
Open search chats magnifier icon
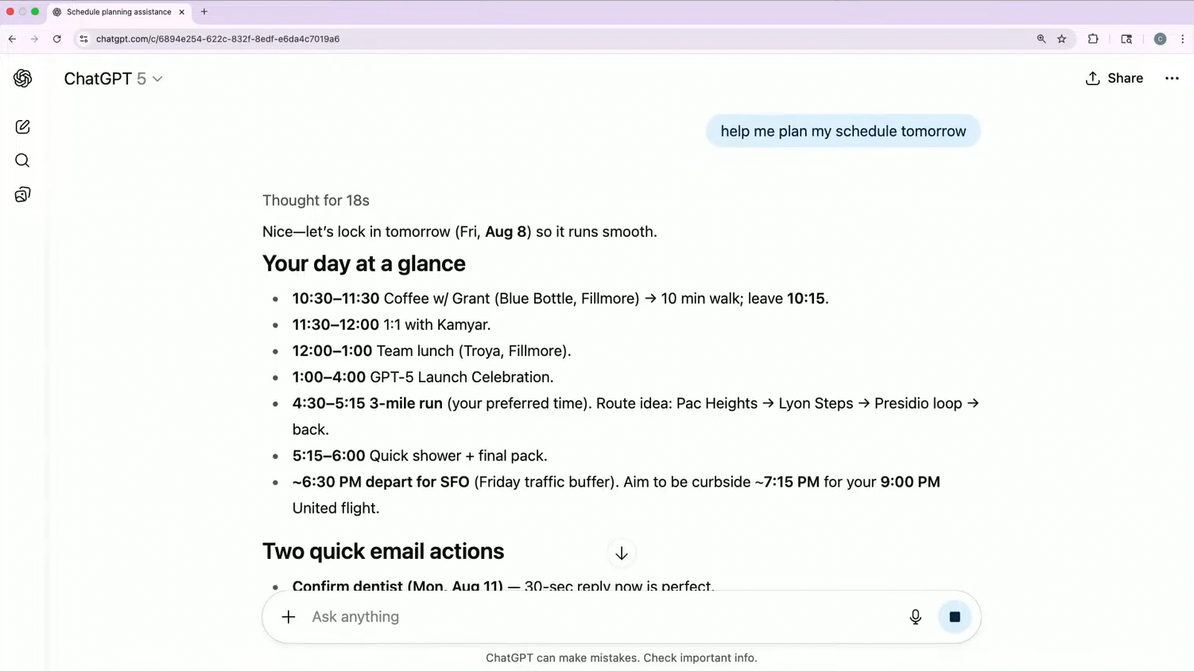22,161
